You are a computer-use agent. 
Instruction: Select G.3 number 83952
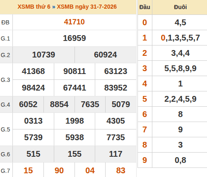116,88
